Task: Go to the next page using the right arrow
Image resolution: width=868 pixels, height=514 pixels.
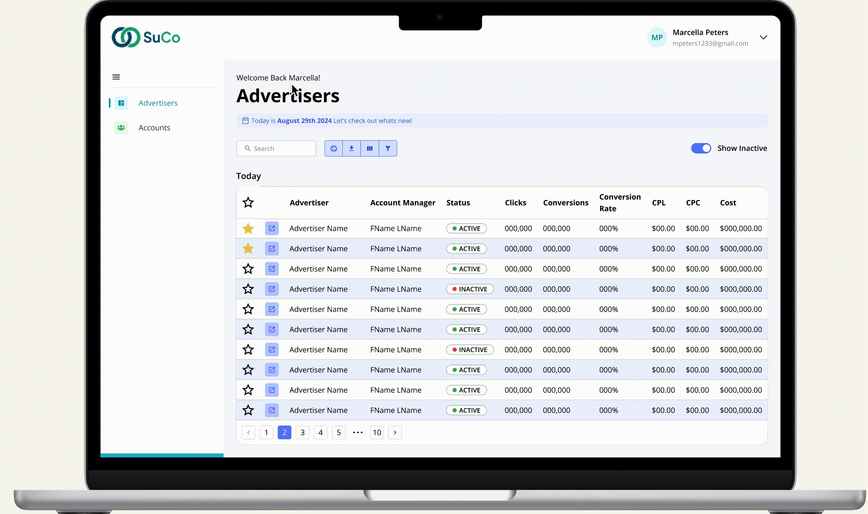Action: (395, 432)
